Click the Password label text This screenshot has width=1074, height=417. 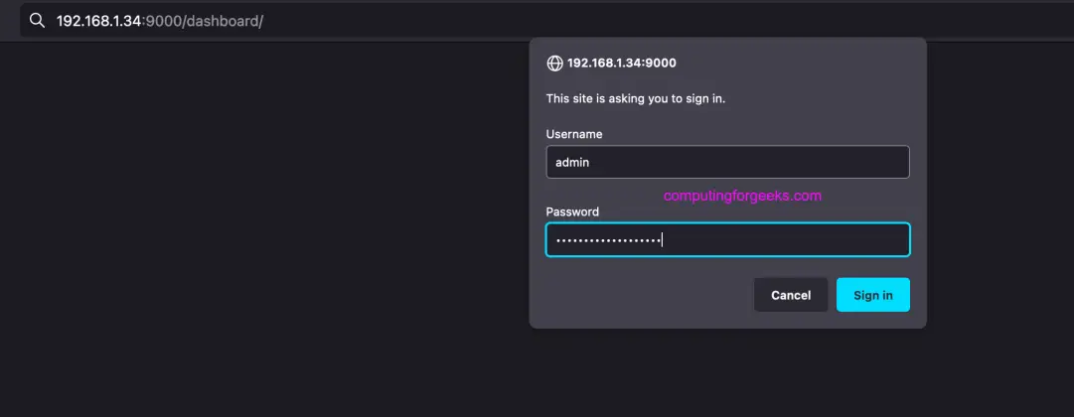tap(572, 211)
